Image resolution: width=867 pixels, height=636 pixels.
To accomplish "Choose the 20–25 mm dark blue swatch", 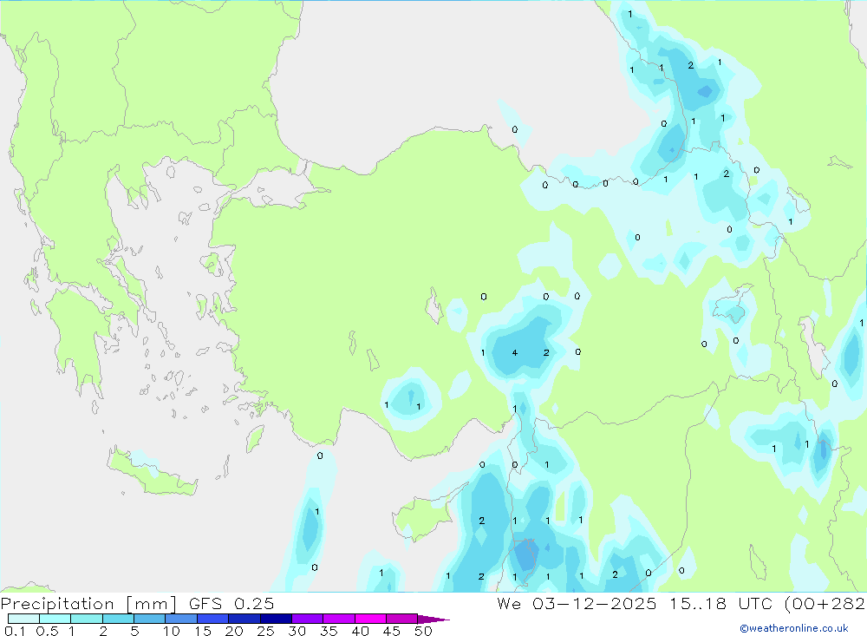I will (x=244, y=619).
